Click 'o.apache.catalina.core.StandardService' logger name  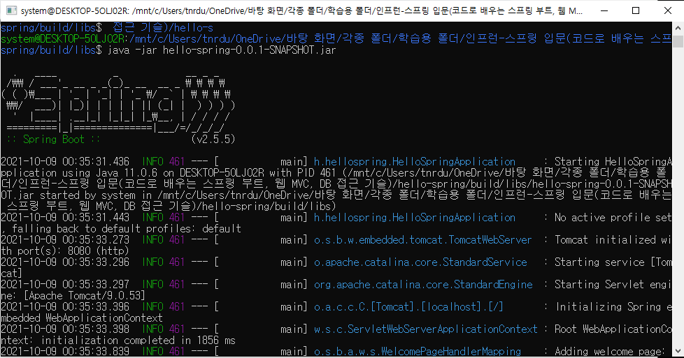coord(420,262)
